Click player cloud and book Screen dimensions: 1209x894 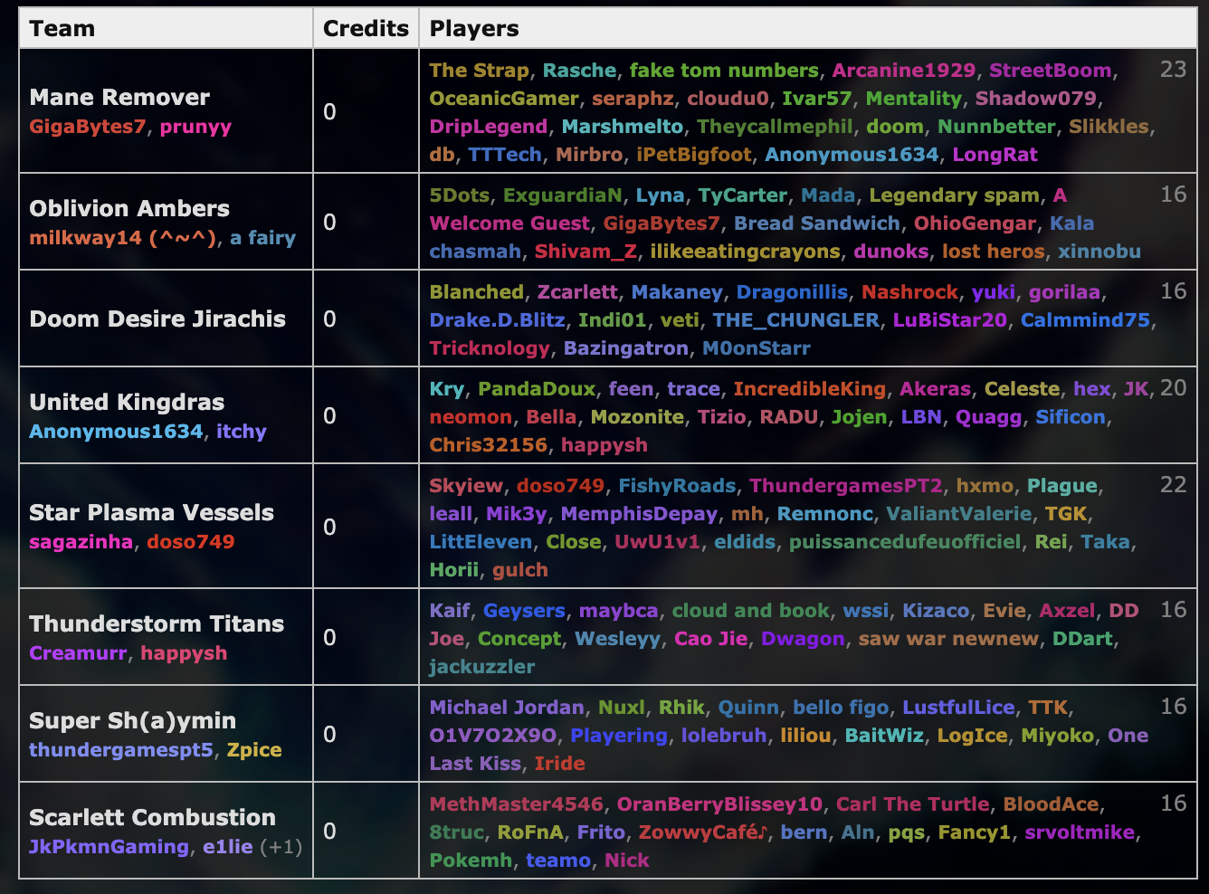(x=750, y=611)
